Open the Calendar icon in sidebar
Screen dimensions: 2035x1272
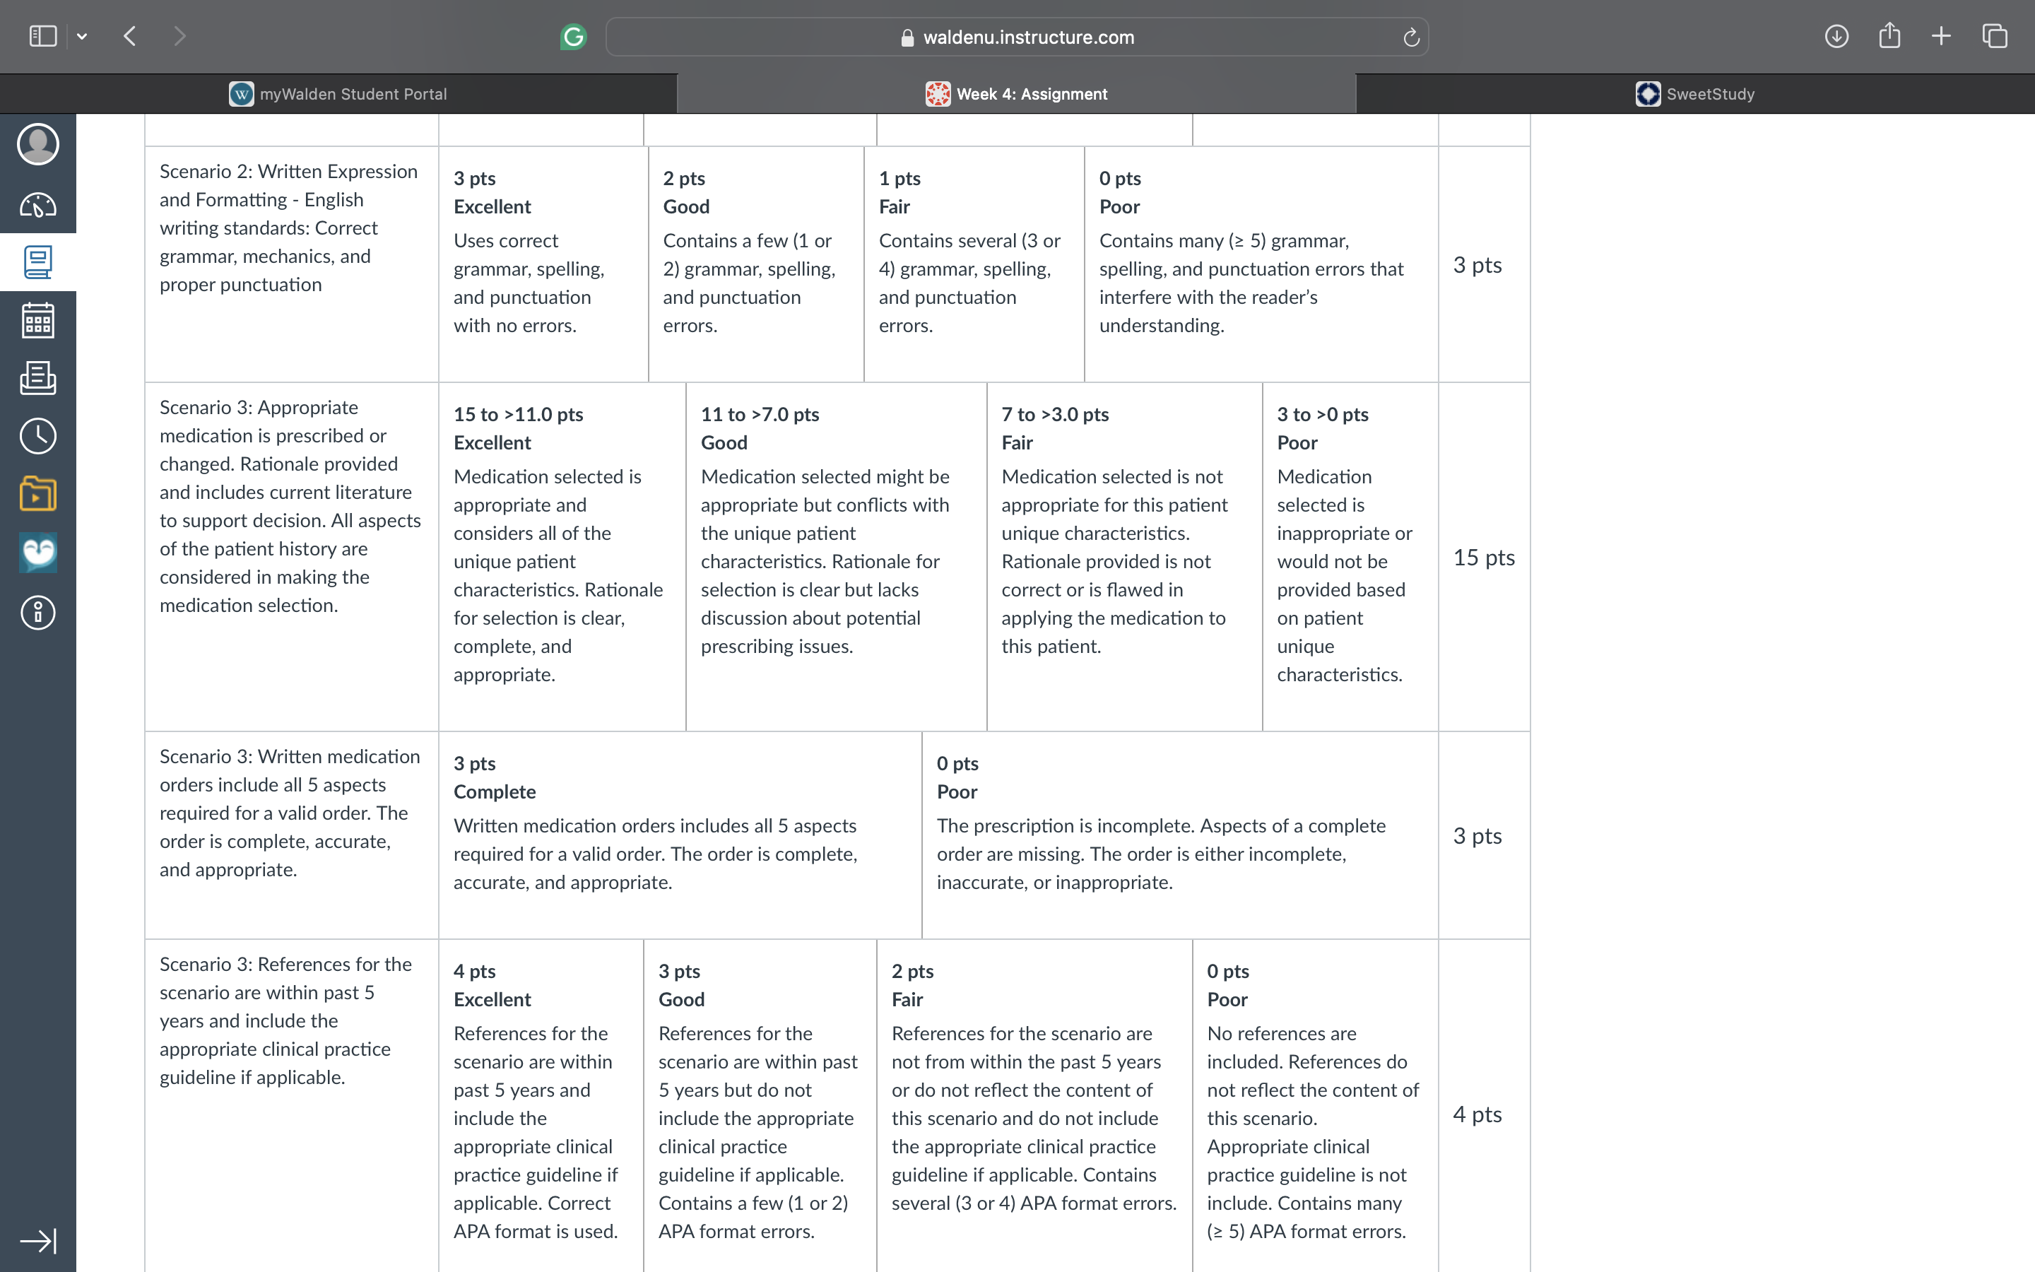point(38,321)
